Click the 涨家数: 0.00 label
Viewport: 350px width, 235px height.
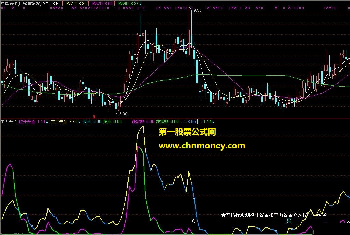click(x=143, y=122)
